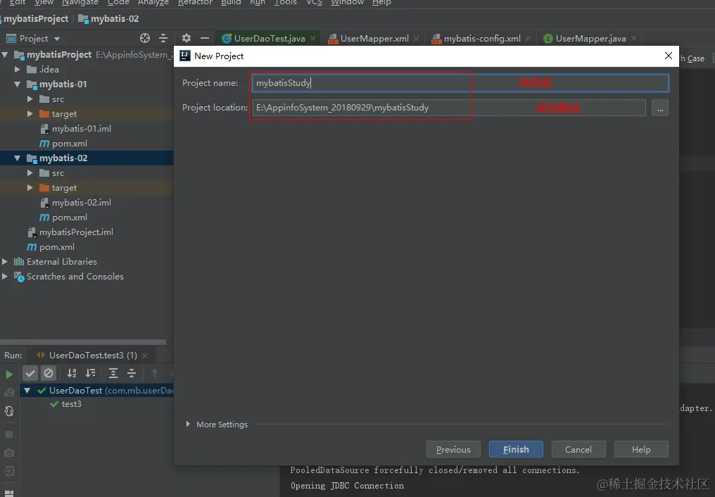Select pom.xml under mybatis-01

point(69,143)
